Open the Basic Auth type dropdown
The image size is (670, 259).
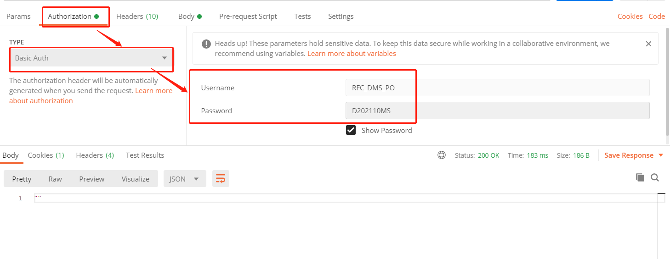click(x=91, y=58)
